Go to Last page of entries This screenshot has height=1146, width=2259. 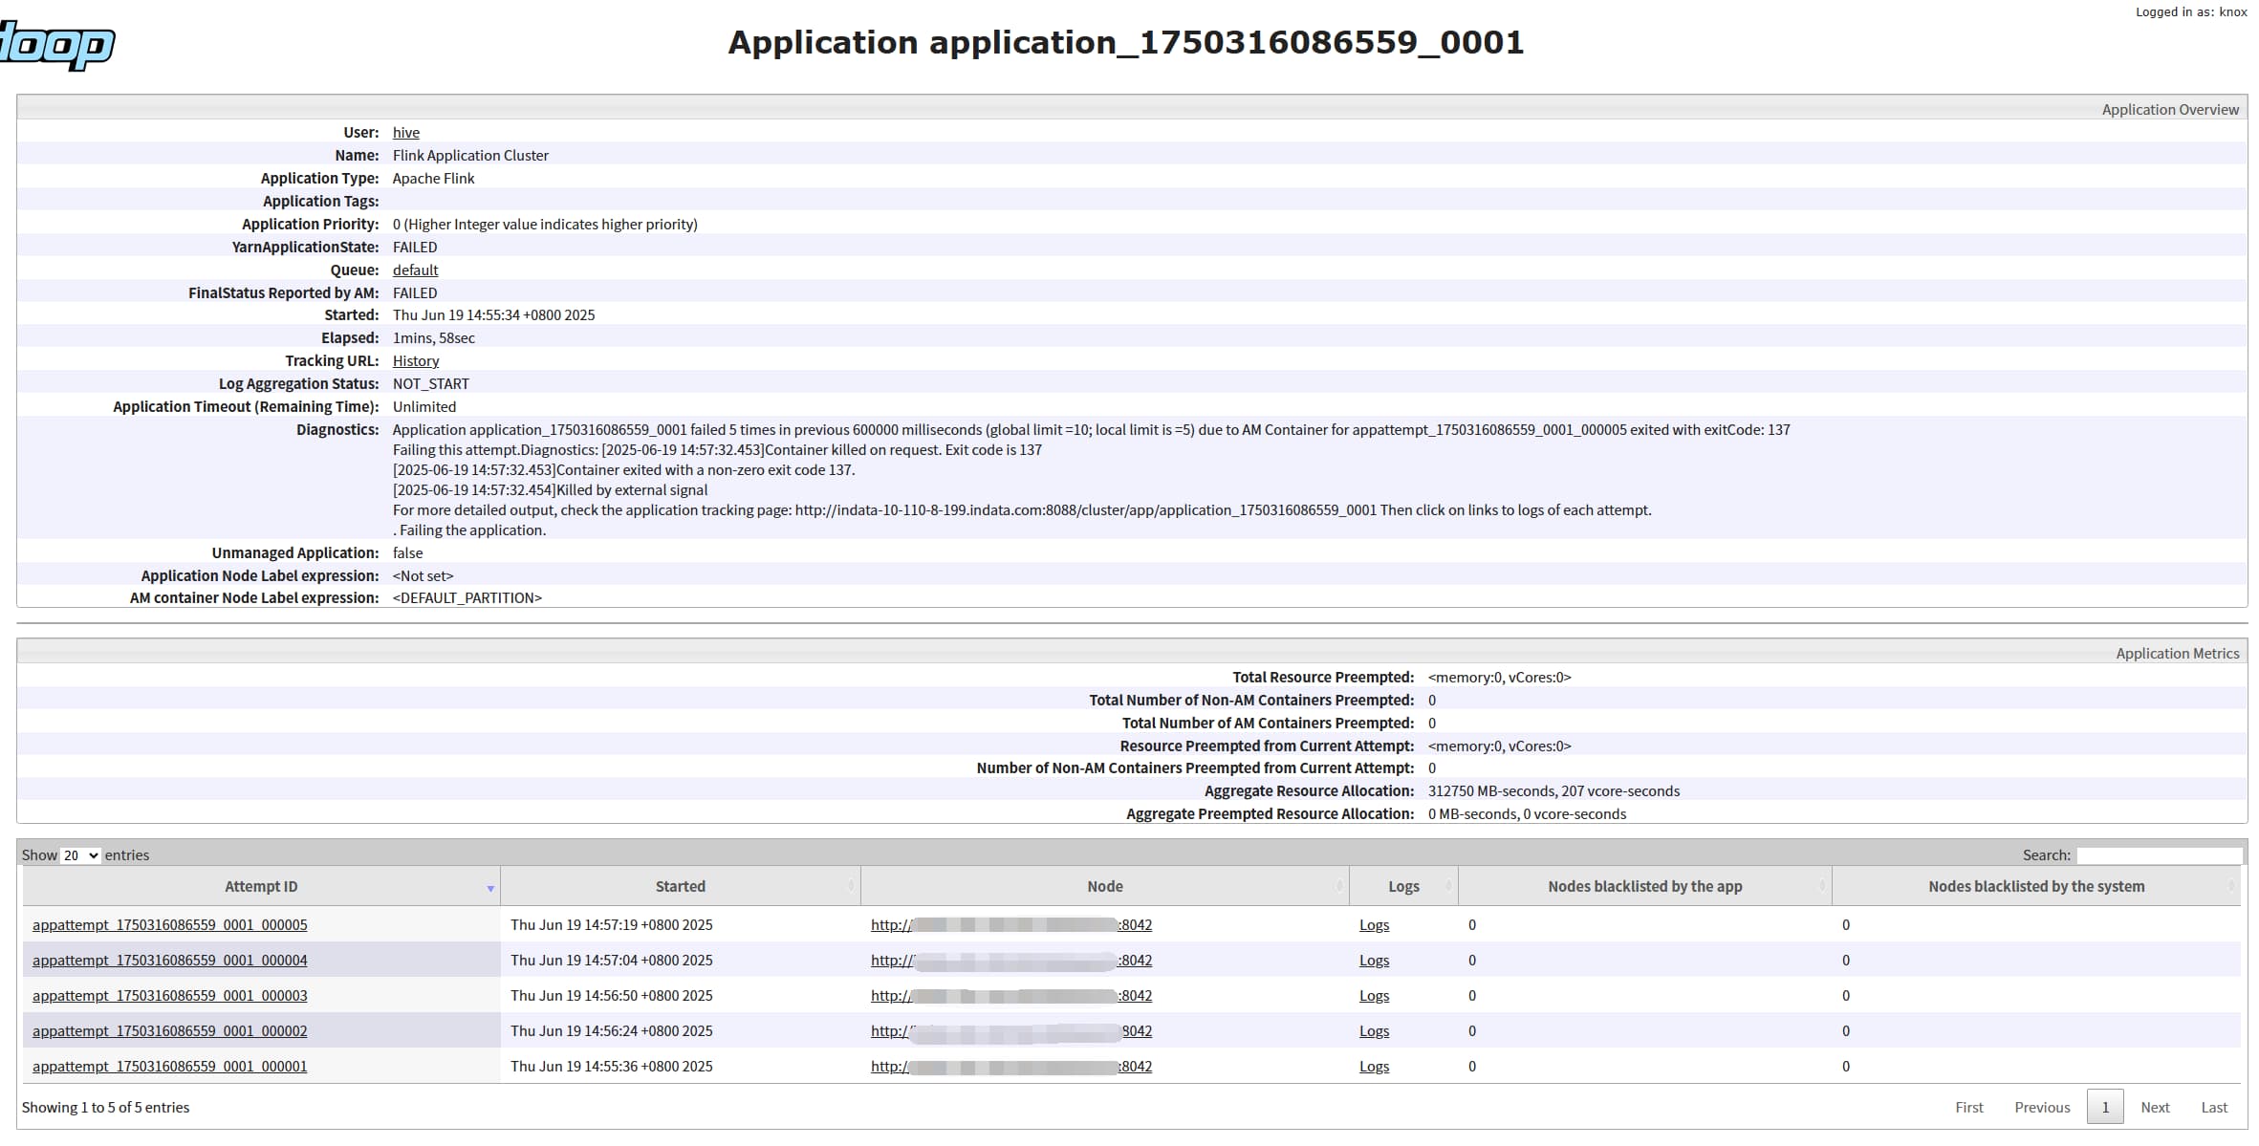(x=2214, y=1107)
